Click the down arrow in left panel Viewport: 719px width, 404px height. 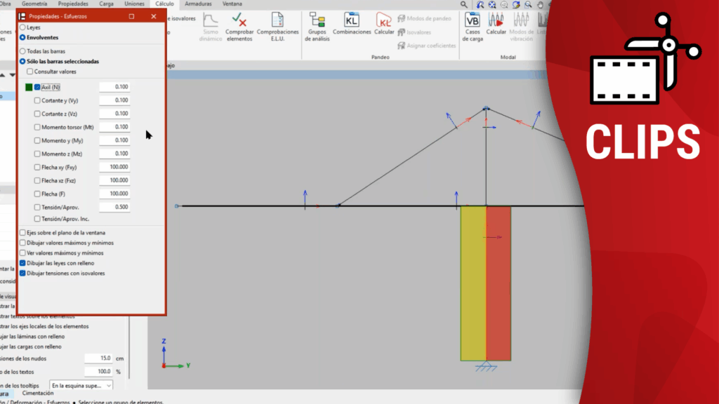pos(12,75)
